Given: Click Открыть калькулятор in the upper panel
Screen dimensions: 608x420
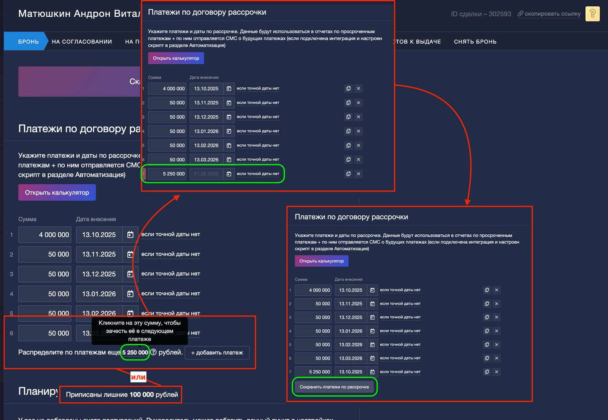Looking at the screenshot, I should (x=176, y=58).
